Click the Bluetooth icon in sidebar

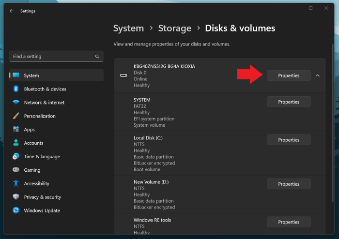[x=16, y=89]
